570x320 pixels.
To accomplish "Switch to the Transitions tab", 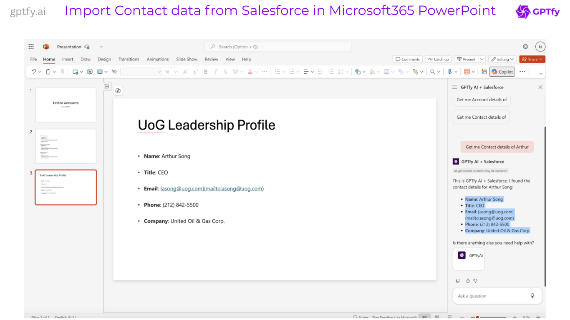I will point(129,59).
